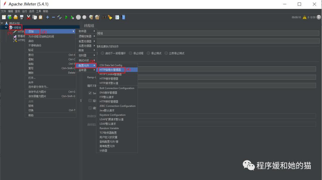The image size is (322, 180).
Task: Open search with binoculars icon
Action: click(x=104, y=17)
